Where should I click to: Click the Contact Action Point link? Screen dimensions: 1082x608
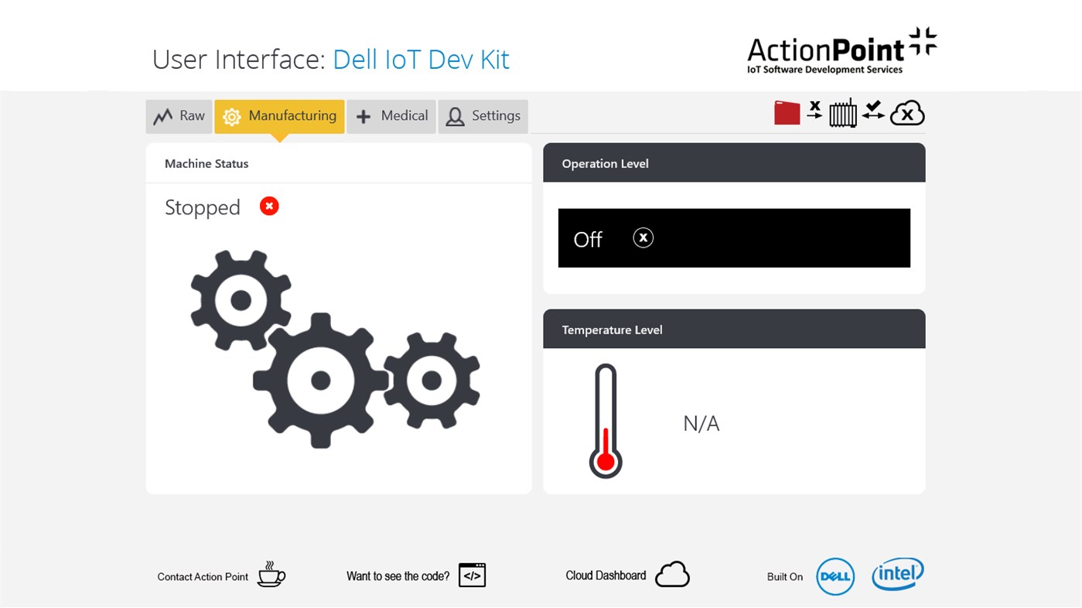(x=202, y=576)
